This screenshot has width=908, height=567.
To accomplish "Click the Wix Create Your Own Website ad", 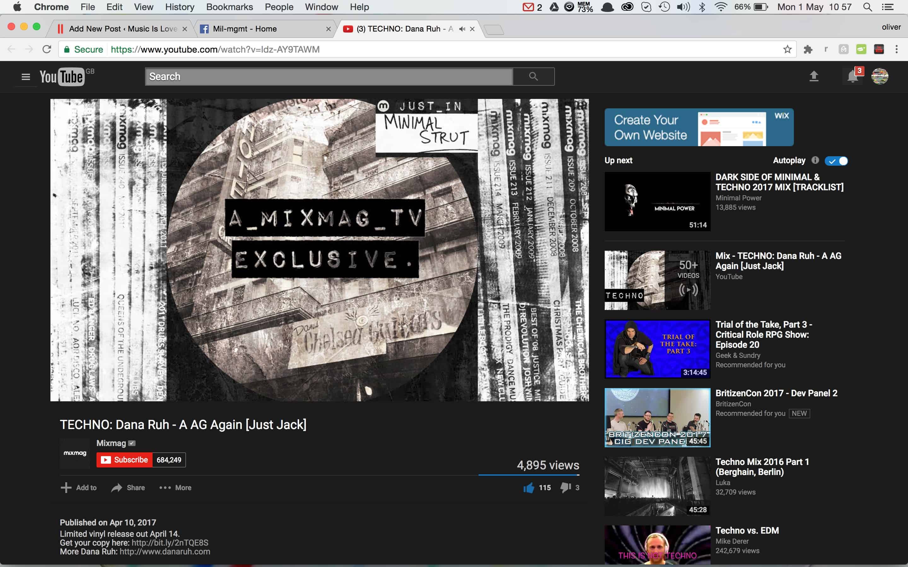I will pyautogui.click(x=699, y=127).
